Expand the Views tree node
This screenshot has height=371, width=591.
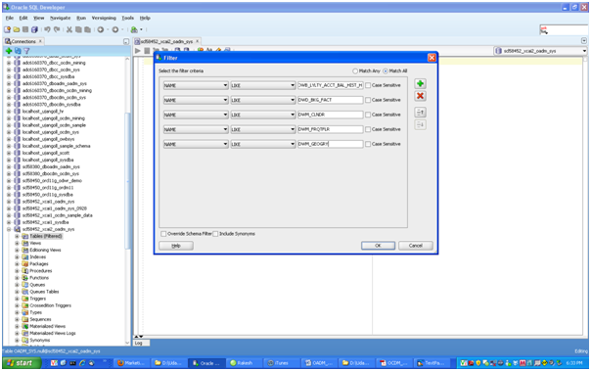click(17, 243)
